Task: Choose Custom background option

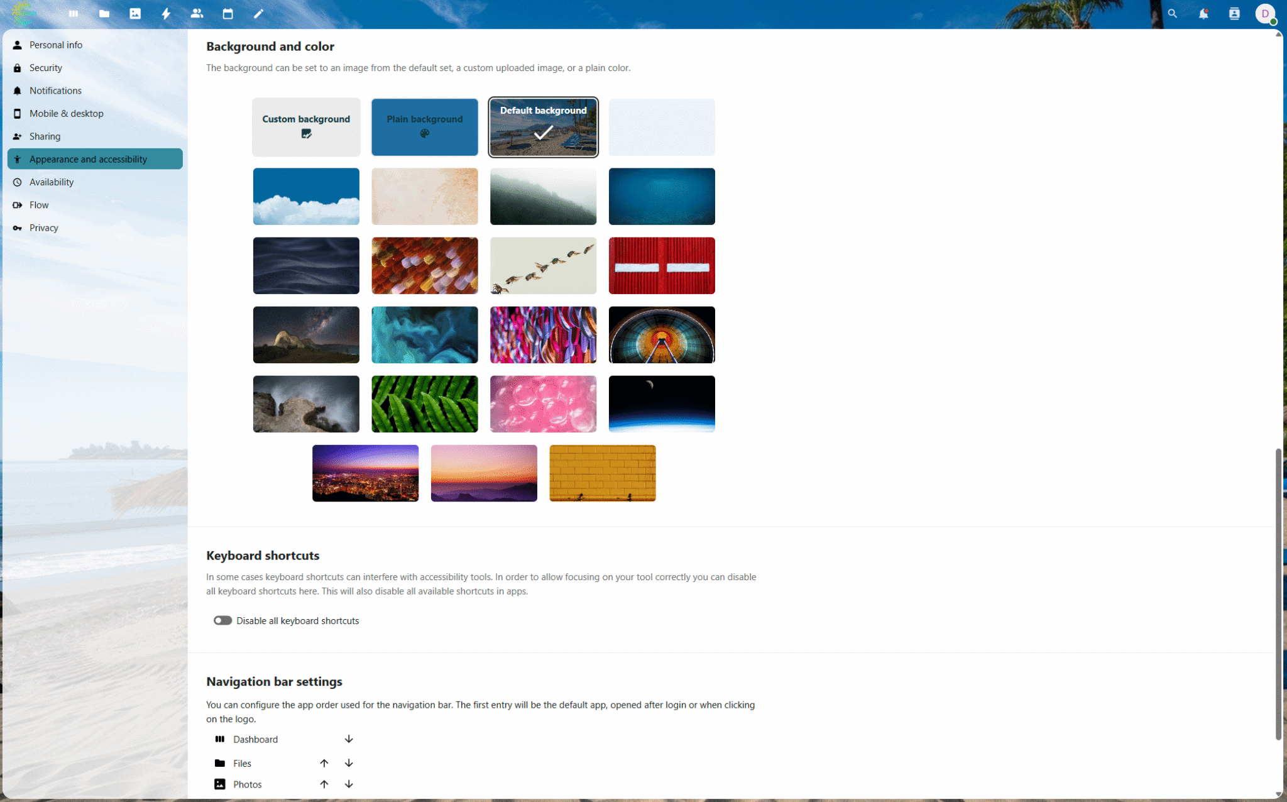Action: coord(306,127)
